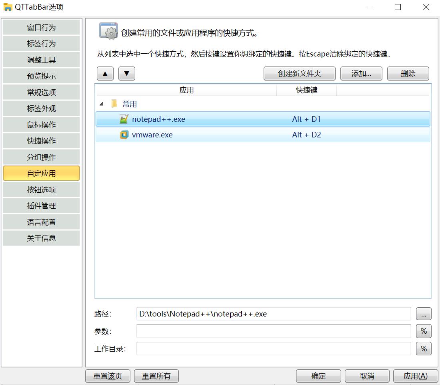Click the 重置所有 reset button
Image resolution: width=440 pixels, height=385 pixels.
click(156, 376)
